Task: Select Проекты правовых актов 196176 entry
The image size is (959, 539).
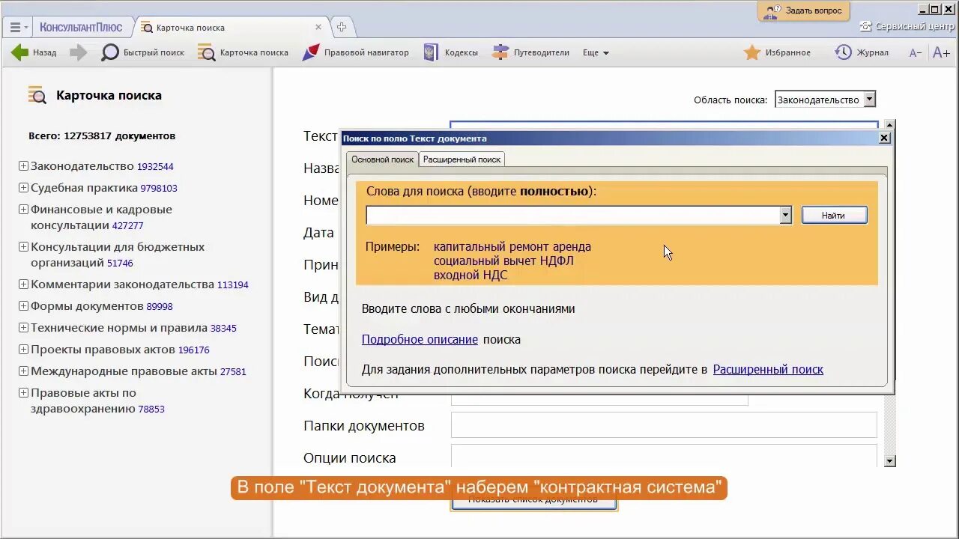Action: coord(120,350)
